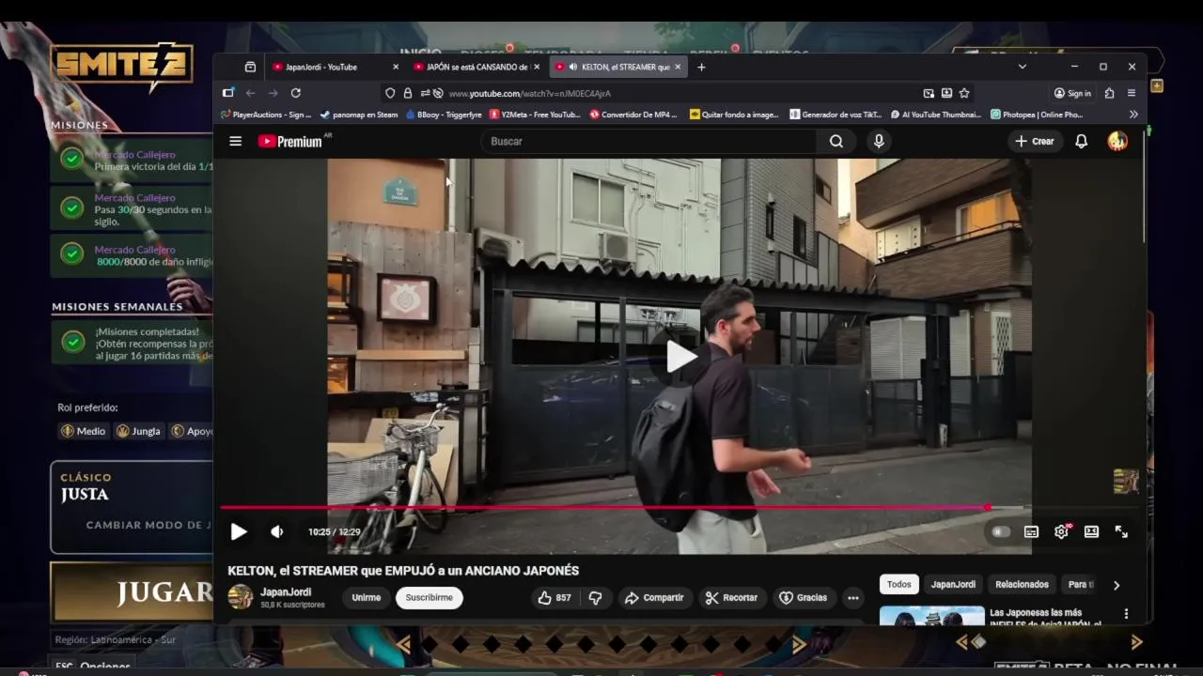The image size is (1203, 676).
Task: Enable subtitles on the video
Action: coord(1031,531)
